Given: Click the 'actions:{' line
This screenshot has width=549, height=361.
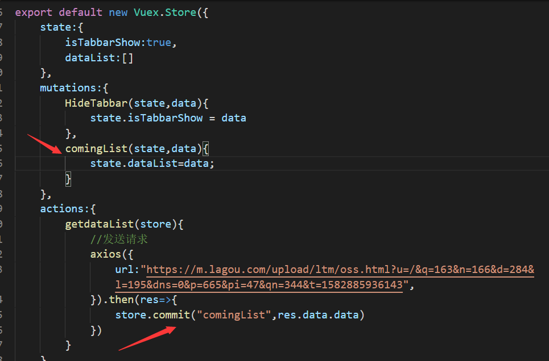Looking at the screenshot, I should pyautogui.click(x=68, y=209).
